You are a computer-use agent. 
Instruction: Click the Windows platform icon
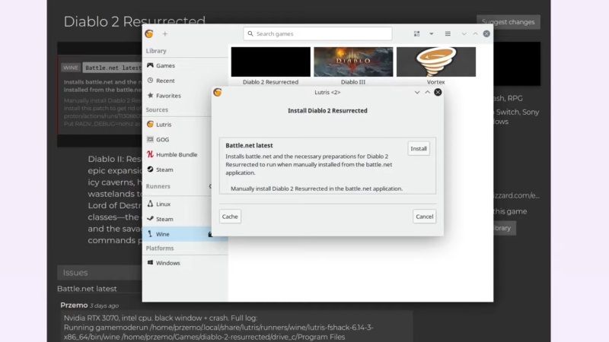(x=150, y=262)
